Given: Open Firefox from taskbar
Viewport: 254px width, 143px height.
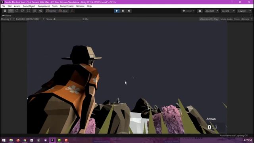Looking at the screenshot, I should tap(18, 140).
